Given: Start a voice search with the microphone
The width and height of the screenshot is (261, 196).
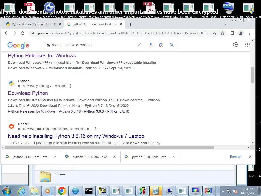Looking at the screenshot, I should coord(151,45).
